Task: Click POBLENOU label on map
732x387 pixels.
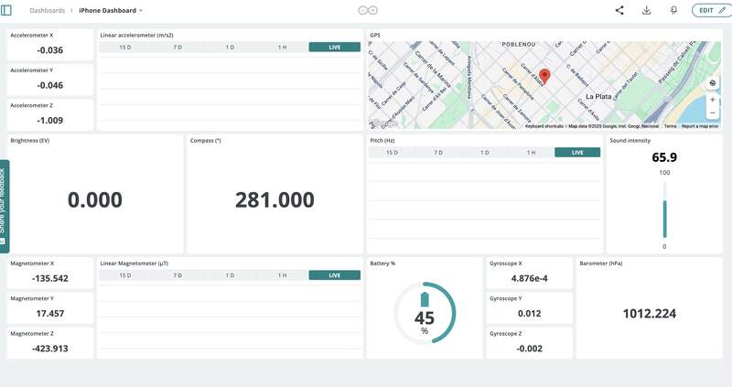Action: [x=518, y=44]
